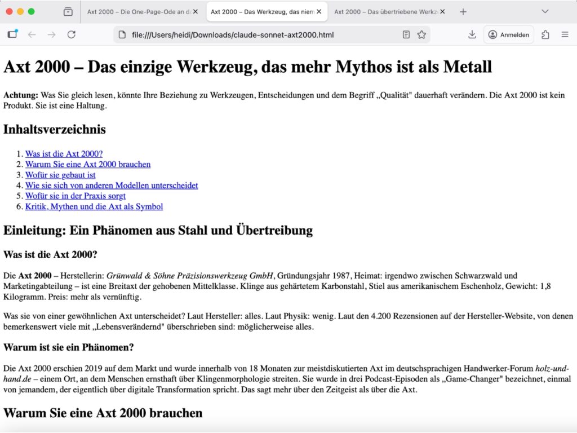Follow the "Wofür sie gebaut ist" link

click(x=60, y=175)
